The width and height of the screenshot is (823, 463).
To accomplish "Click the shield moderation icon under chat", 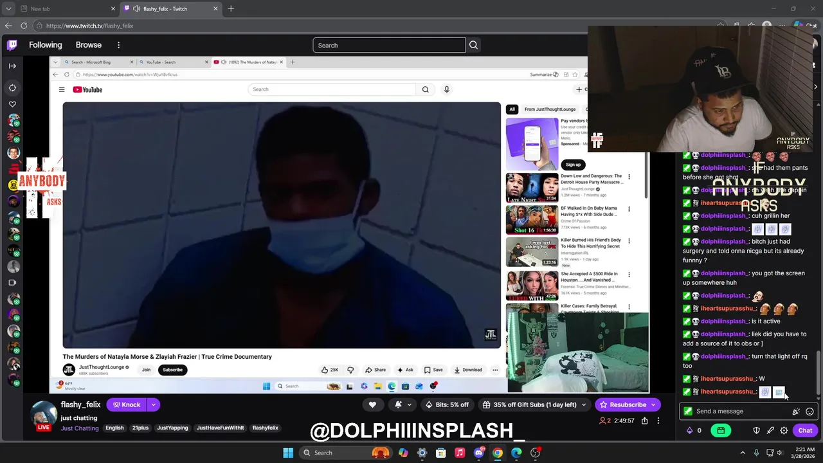I will pos(757,431).
